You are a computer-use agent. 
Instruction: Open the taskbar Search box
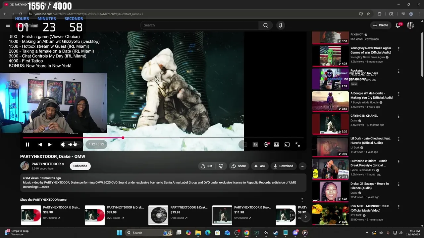pos(149,233)
